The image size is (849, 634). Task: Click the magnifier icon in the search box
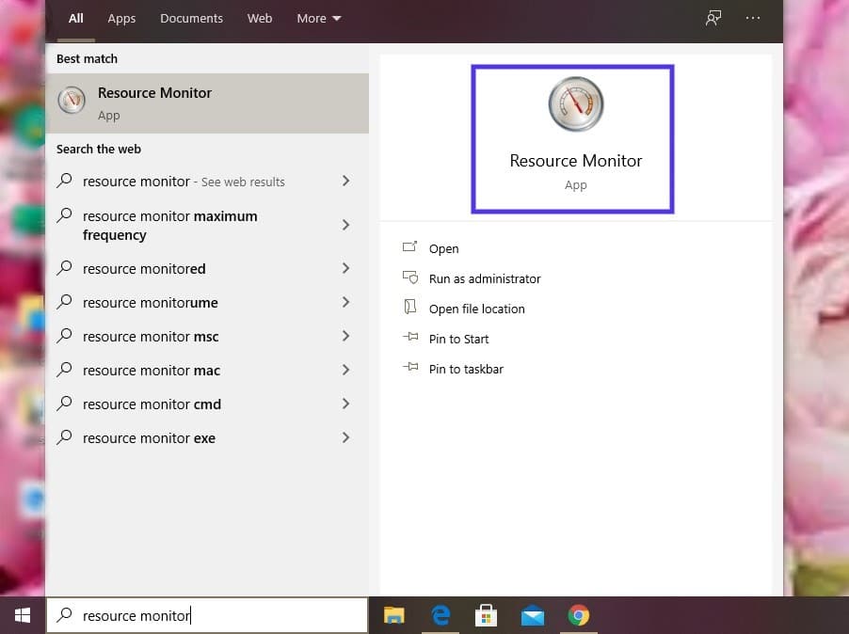62,615
